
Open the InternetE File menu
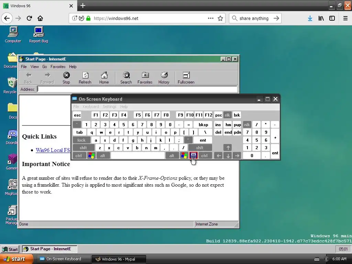pyautogui.click(x=24, y=67)
